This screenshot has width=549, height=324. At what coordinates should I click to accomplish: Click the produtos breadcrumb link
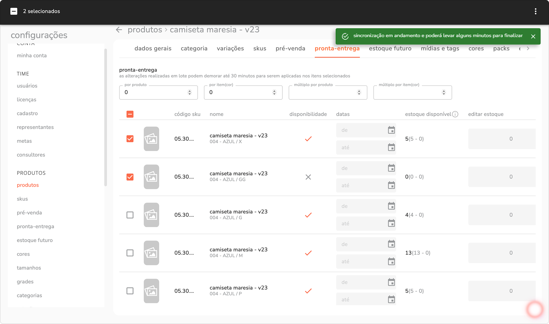(145, 30)
